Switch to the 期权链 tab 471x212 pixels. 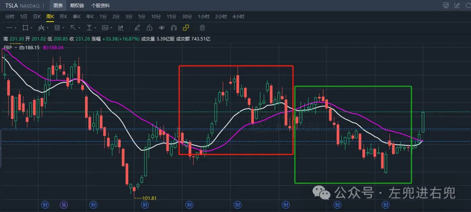coord(77,5)
